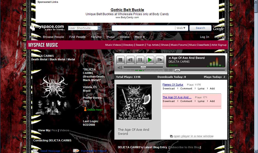
Task: View the band's Videos link
Action: (x=64, y=130)
